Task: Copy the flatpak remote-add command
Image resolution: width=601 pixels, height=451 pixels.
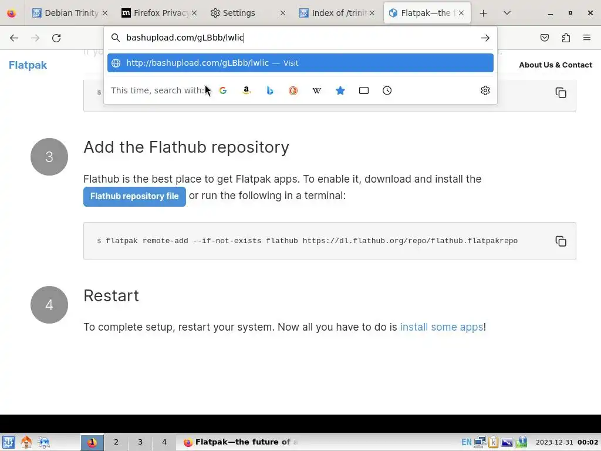Action: pyautogui.click(x=561, y=241)
